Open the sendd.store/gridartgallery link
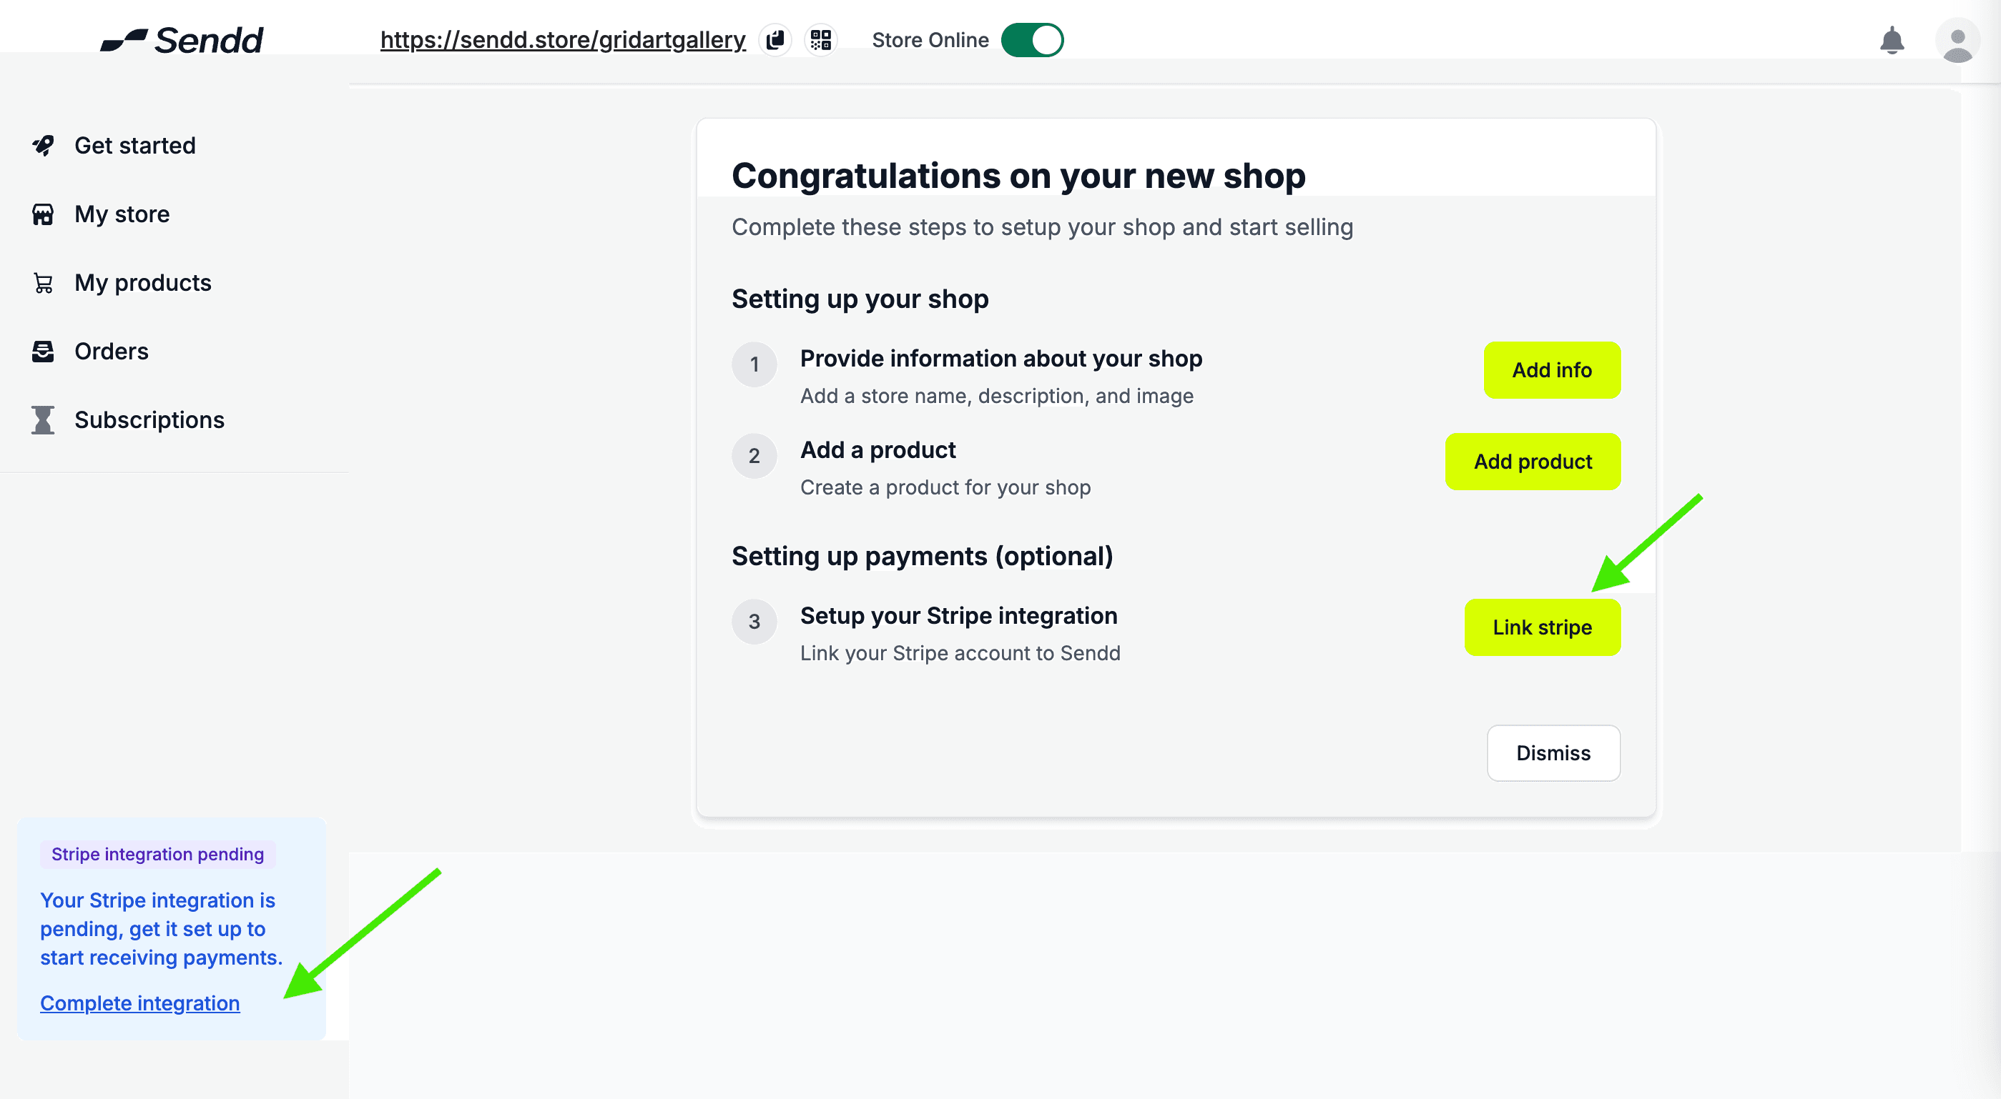2001x1099 pixels. [562, 39]
